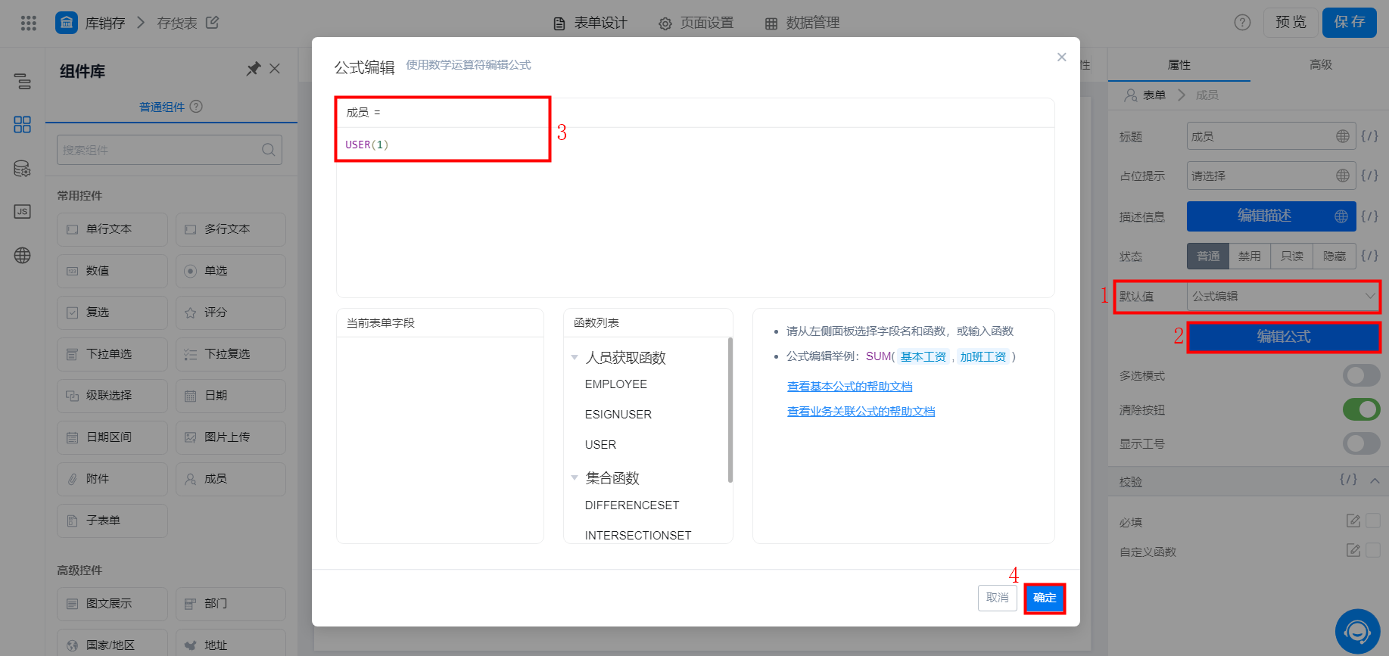Set 状态 to 隐藏
The height and width of the screenshot is (656, 1389).
tap(1334, 256)
